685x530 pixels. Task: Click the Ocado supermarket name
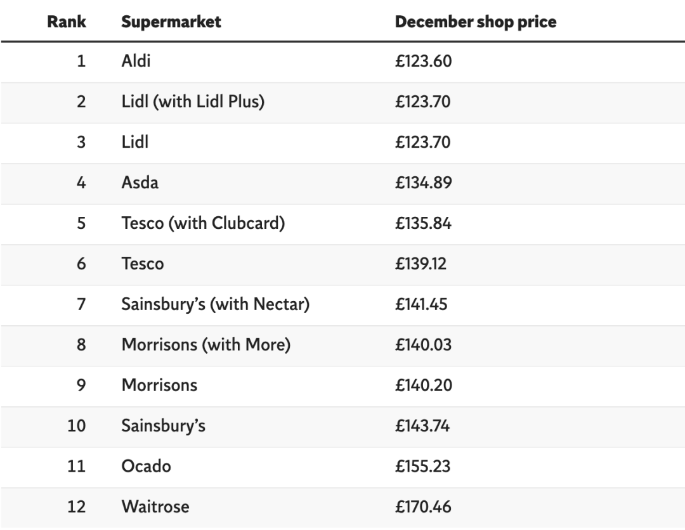click(146, 467)
